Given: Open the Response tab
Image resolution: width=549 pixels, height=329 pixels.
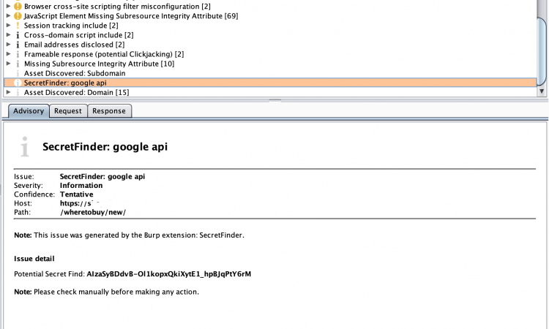Looking at the screenshot, I should click(x=109, y=111).
